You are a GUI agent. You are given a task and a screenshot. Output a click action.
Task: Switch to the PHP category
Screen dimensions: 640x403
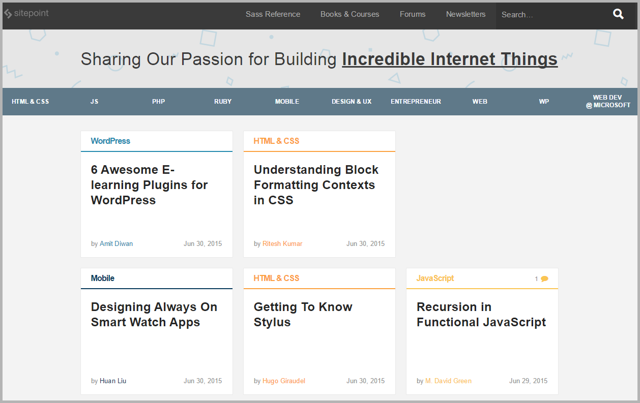159,102
